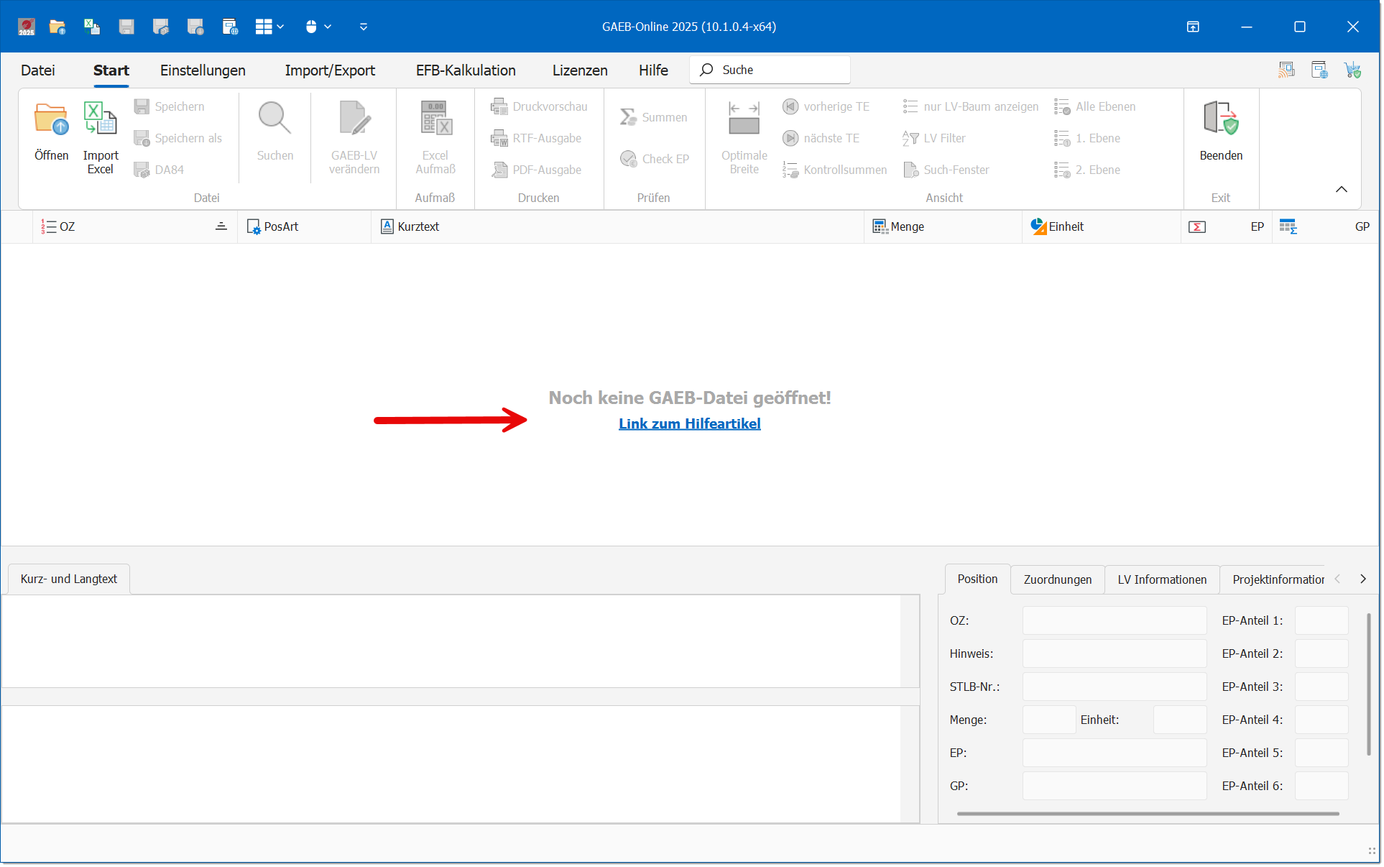Click the shopping cart icon at top right
The width and height of the screenshot is (1384, 867).
tap(1352, 70)
